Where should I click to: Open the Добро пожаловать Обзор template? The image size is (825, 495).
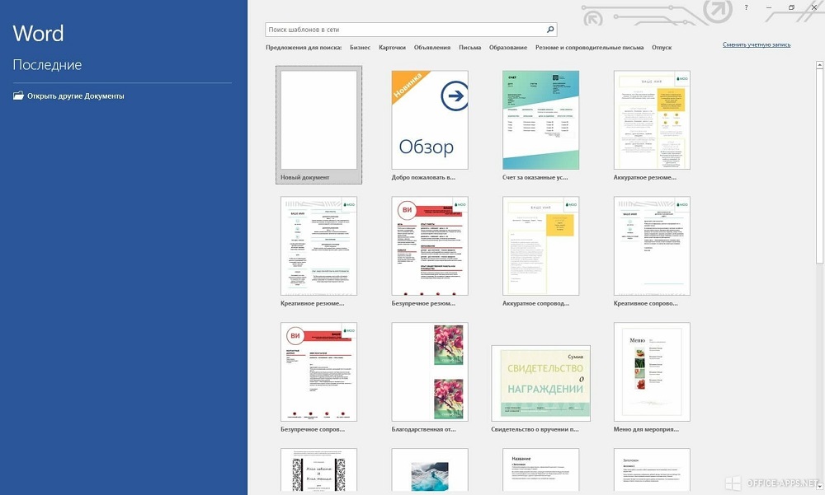430,119
